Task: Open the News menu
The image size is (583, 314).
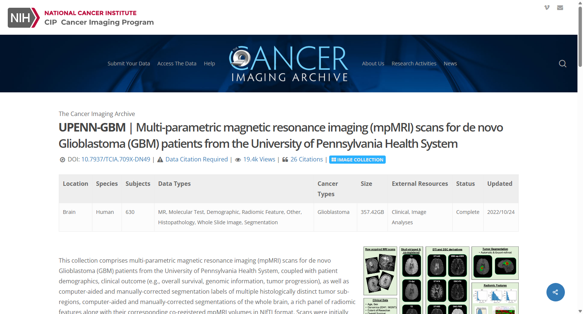Action: 450,64
